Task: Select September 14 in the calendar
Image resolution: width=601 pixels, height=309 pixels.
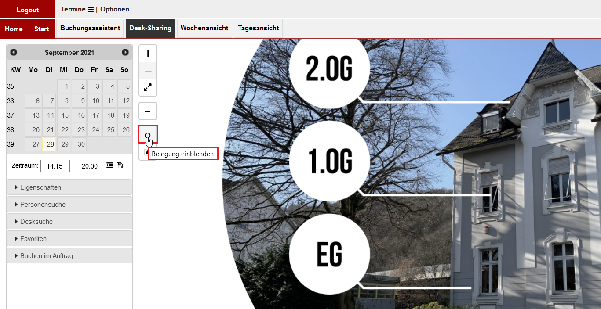Action: [x=49, y=115]
